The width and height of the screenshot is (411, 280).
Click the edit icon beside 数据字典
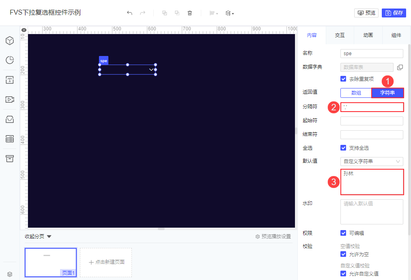tap(400, 67)
